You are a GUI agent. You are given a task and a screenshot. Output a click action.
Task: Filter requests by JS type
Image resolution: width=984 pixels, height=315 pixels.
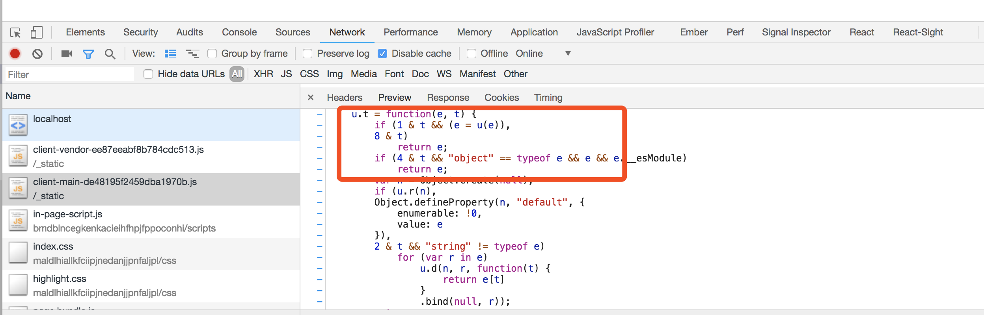point(287,74)
